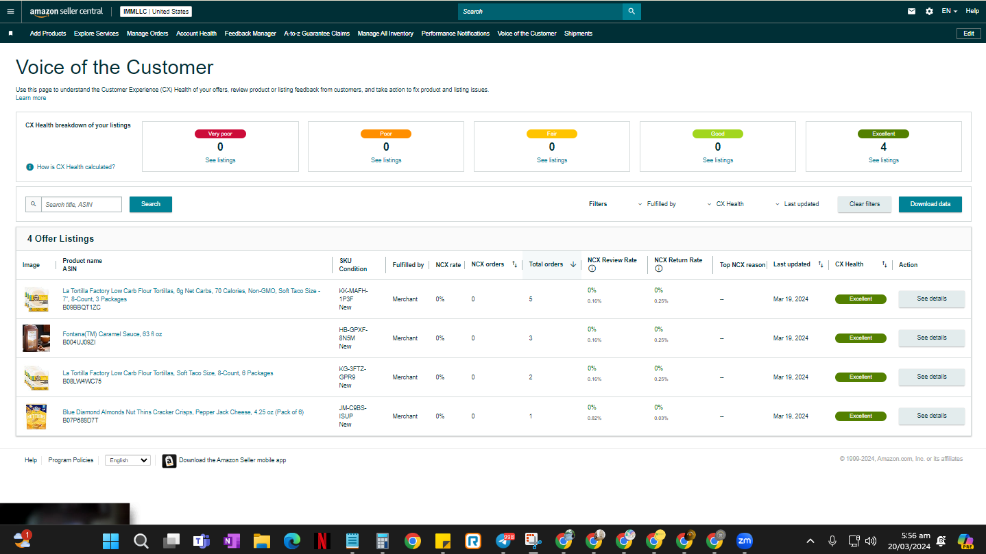Open Microsoft Edge from the taskbar
Image resolution: width=986 pixels, height=554 pixels.
point(292,541)
